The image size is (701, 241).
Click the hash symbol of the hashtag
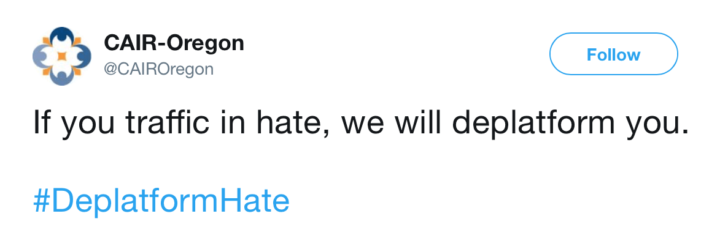(41, 201)
